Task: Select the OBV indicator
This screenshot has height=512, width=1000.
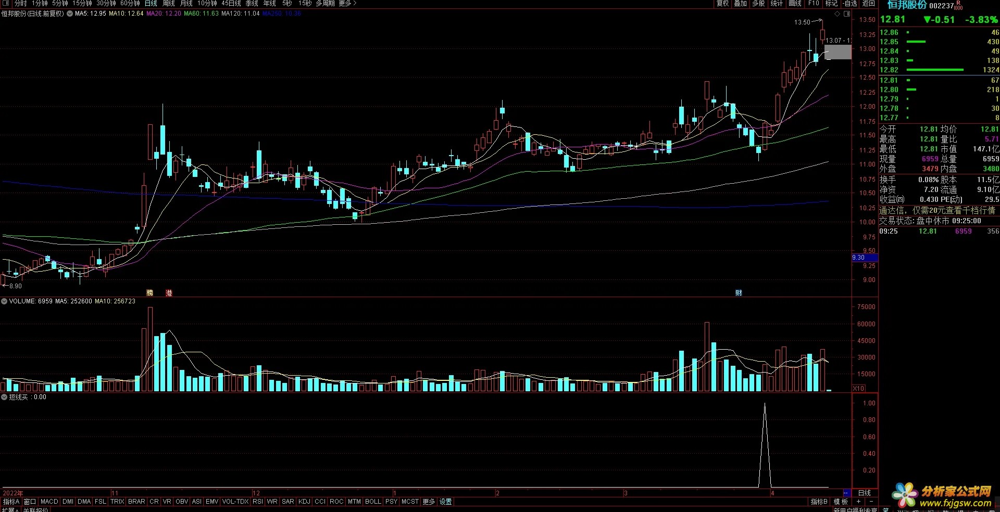Action: 182,502
